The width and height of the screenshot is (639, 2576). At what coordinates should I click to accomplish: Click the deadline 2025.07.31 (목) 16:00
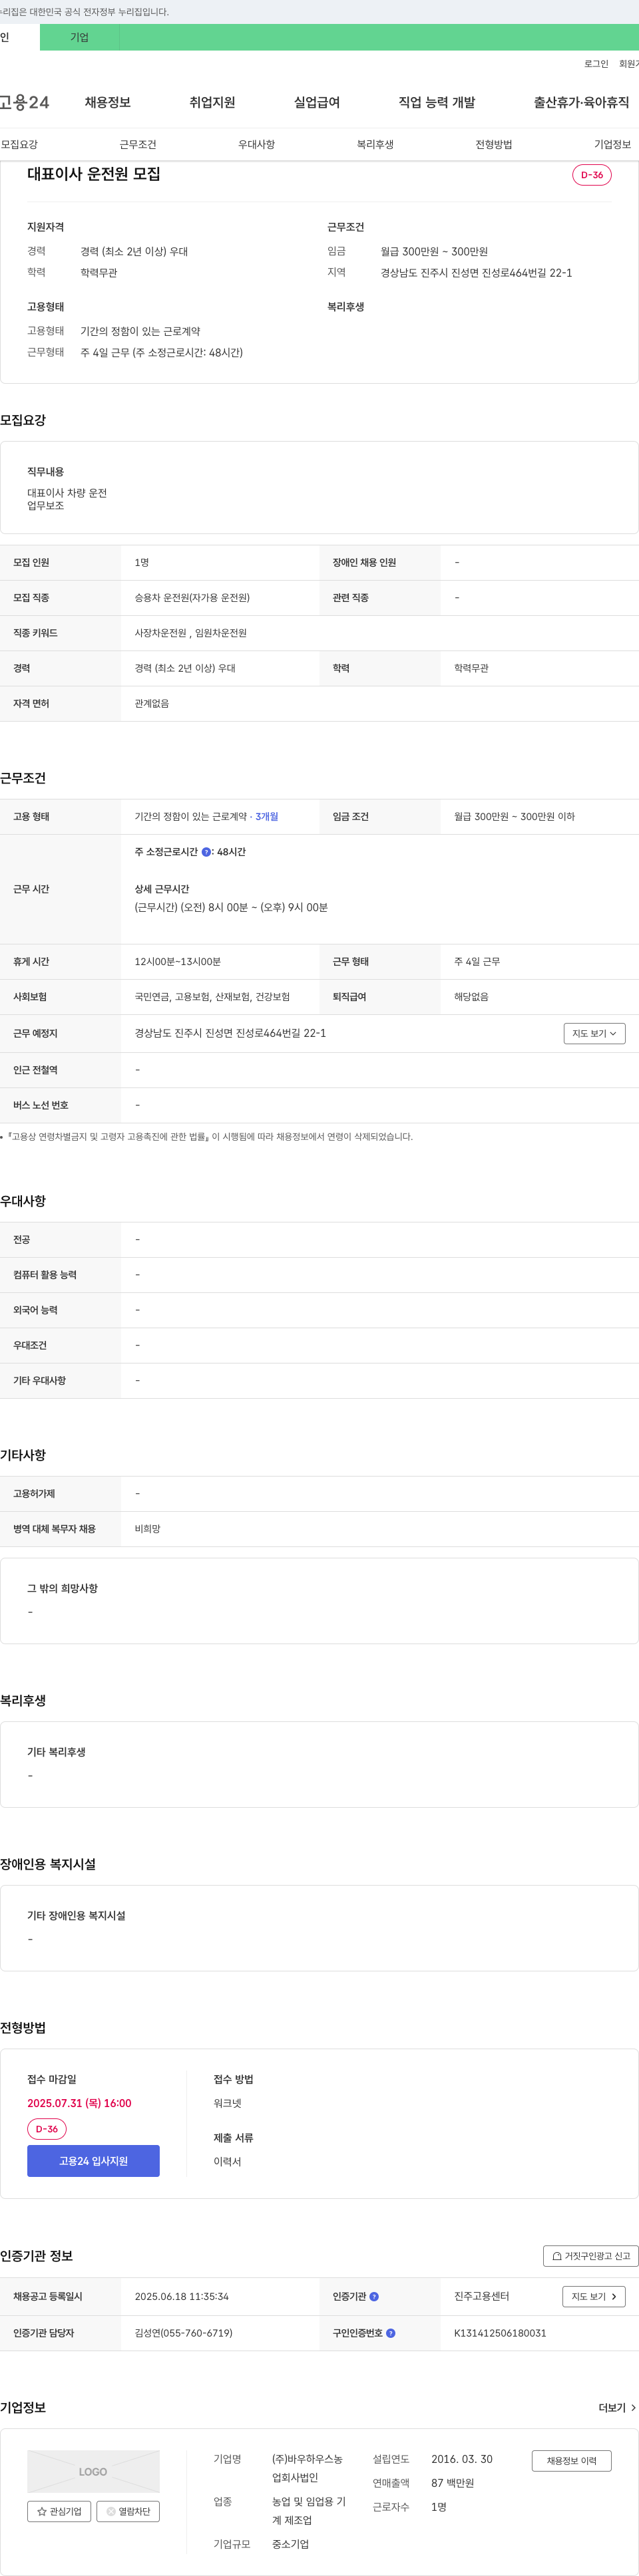tap(79, 2103)
